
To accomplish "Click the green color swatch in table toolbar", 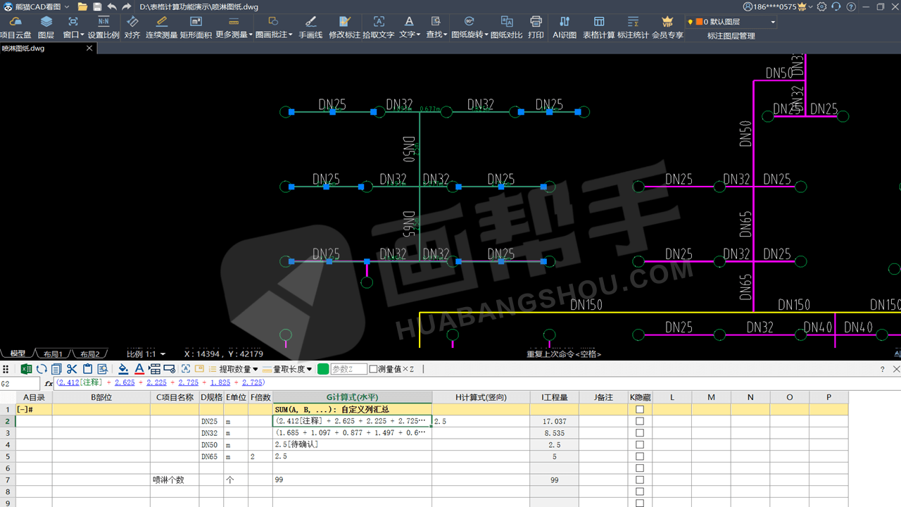I will [x=323, y=369].
